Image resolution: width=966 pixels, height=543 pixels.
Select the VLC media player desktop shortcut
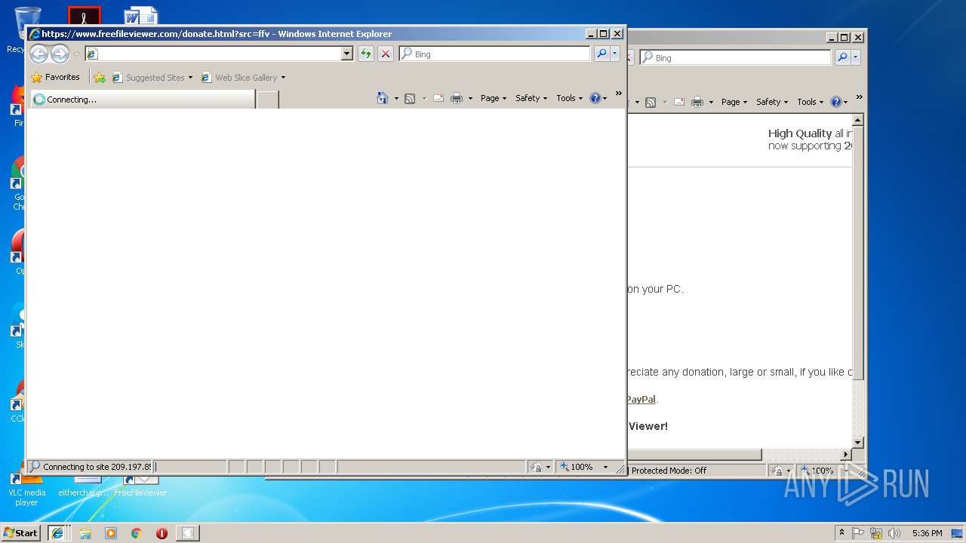tap(26, 489)
